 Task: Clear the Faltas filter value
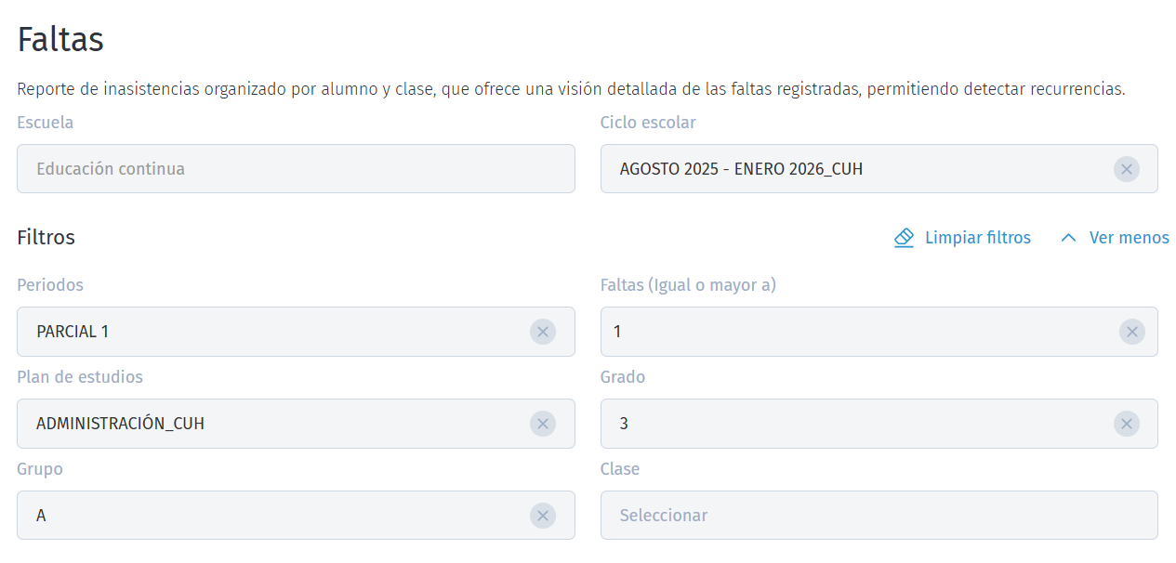pyautogui.click(x=1132, y=332)
